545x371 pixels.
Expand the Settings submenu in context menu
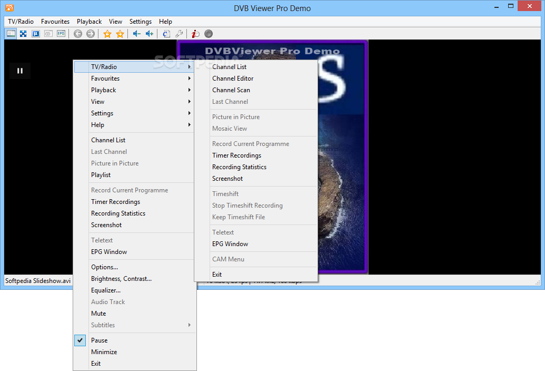click(134, 113)
